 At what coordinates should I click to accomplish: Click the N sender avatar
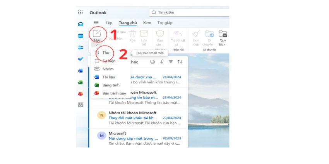102,115
